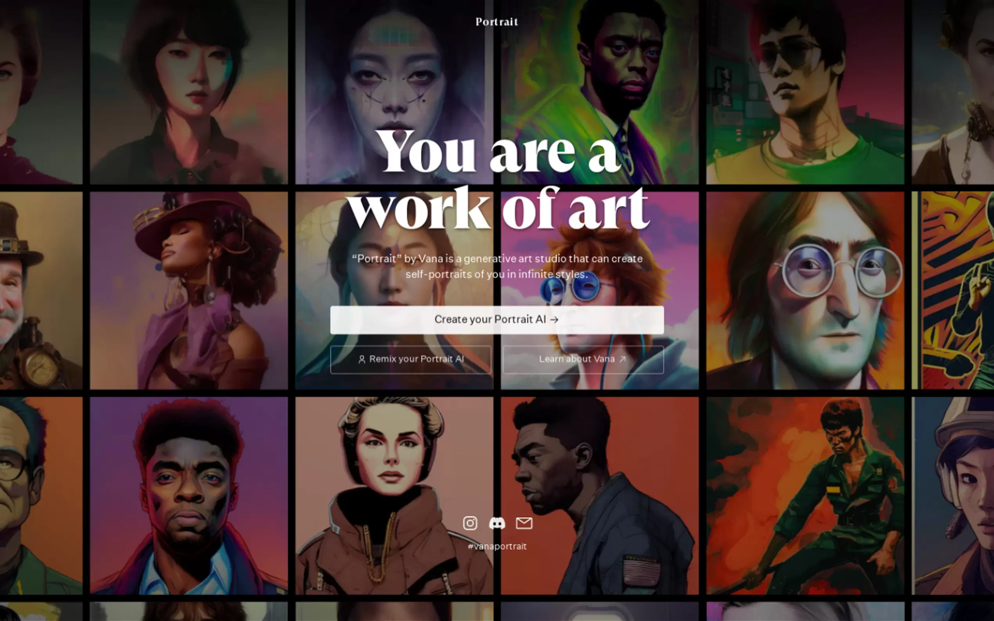Click the email envelope icon
This screenshot has height=621, width=994.
524,523
